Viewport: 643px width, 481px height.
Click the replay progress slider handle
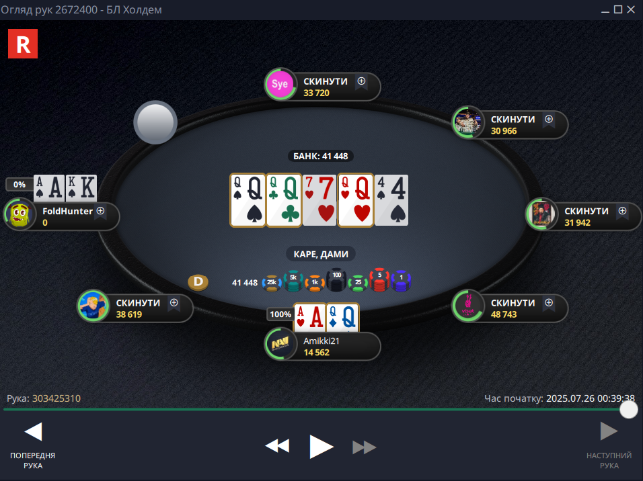(629, 409)
